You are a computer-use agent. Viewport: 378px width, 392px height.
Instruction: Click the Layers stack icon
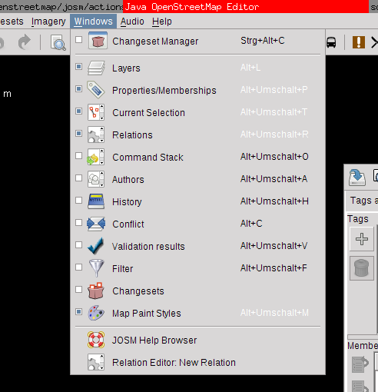tap(96, 68)
